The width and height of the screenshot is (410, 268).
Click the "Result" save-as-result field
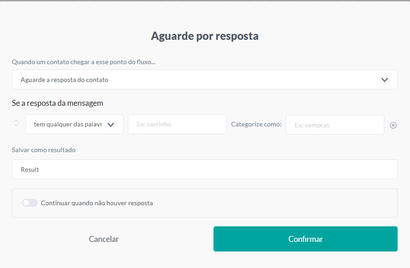click(204, 169)
